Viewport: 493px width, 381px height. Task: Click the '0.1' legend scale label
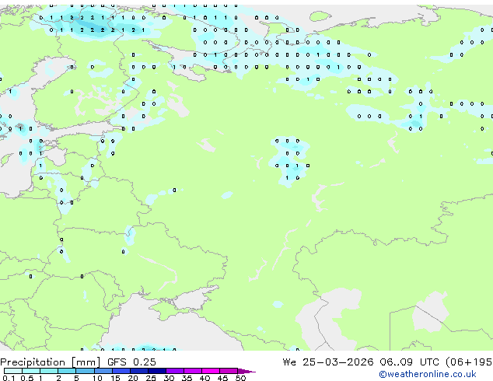[x=9, y=378]
